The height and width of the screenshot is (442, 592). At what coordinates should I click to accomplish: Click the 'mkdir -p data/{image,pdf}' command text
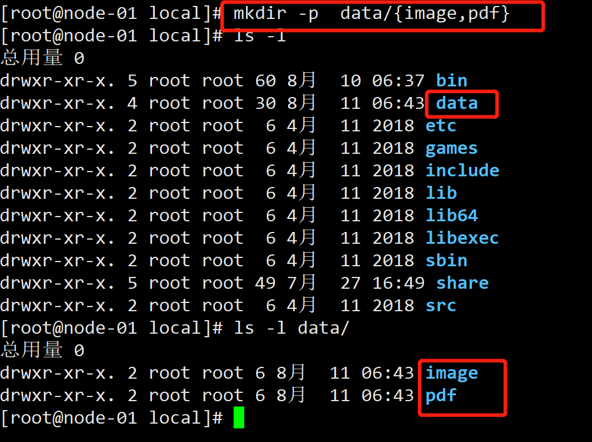pyautogui.click(x=371, y=14)
